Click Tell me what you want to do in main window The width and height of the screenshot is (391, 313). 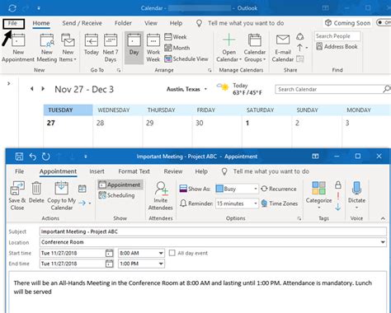pyautogui.click(x=246, y=23)
